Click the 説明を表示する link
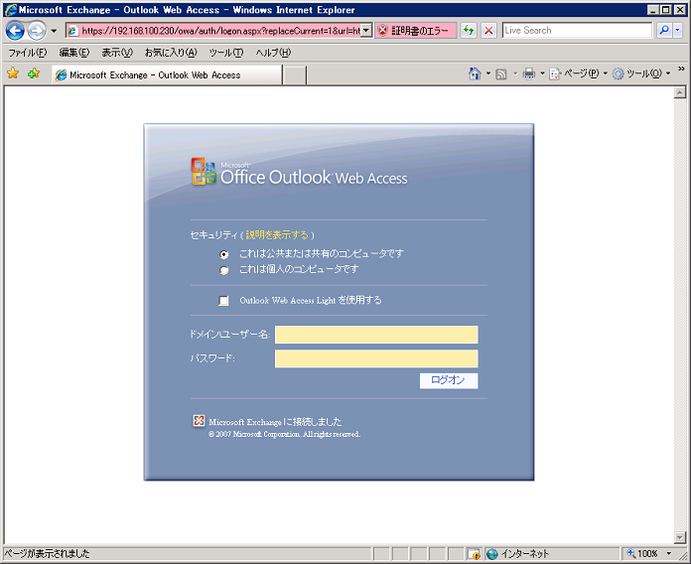691x564 pixels. (x=277, y=235)
